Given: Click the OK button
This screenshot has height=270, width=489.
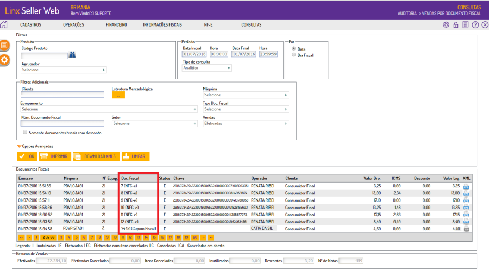Looking at the screenshot, I should click(27, 156).
